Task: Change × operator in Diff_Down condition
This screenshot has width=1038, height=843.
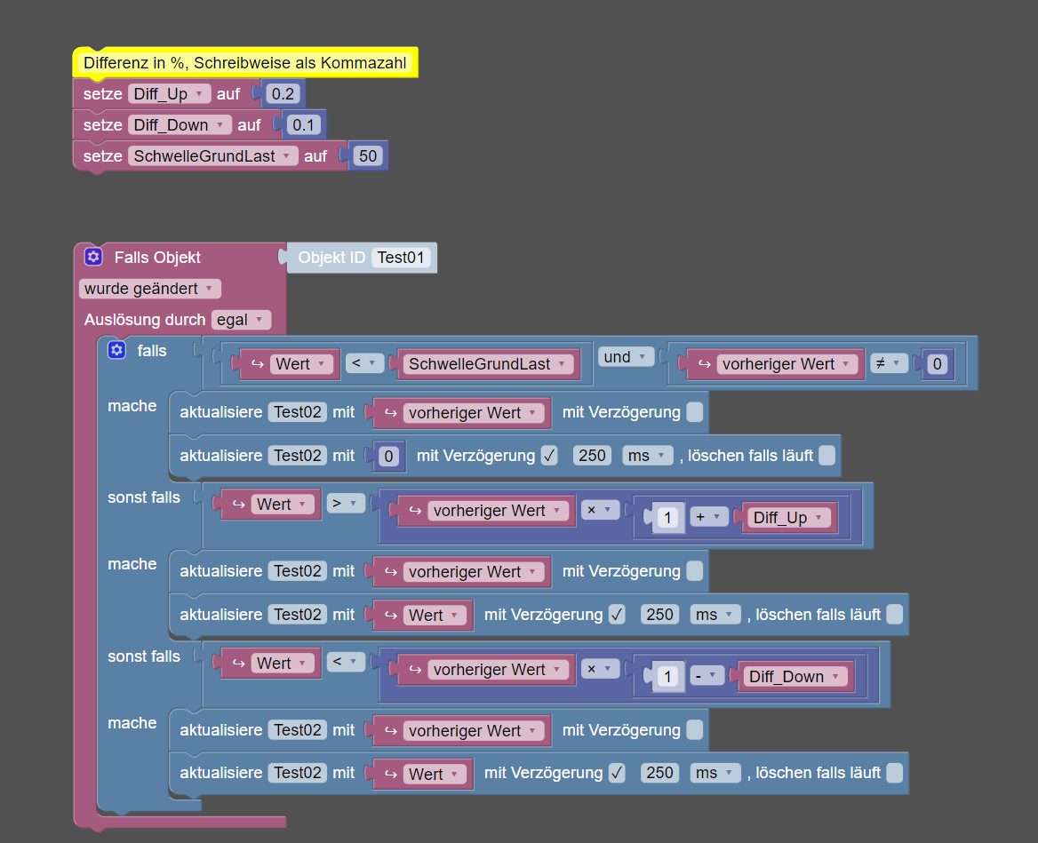Action: [x=600, y=669]
